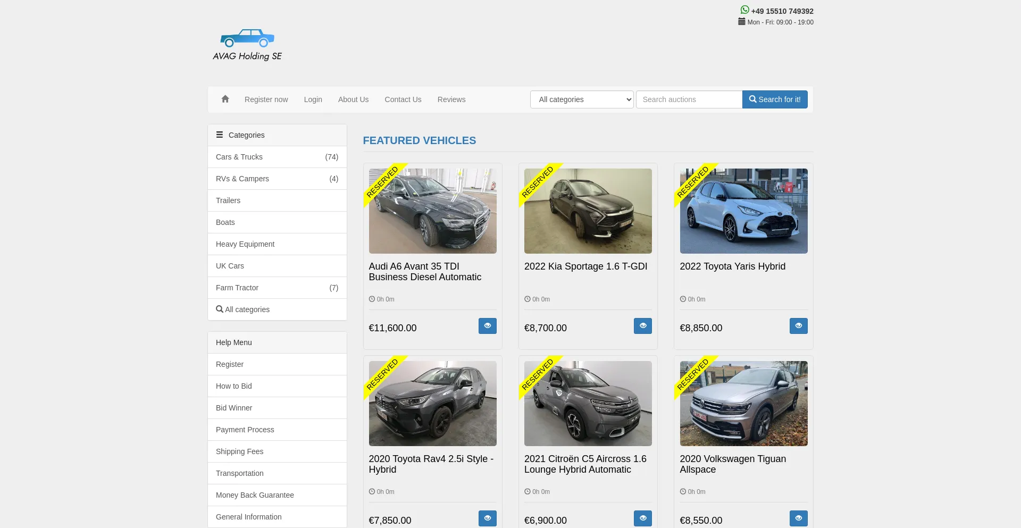Open the All categories dropdown in search bar
This screenshot has height=528, width=1021.
click(x=582, y=99)
